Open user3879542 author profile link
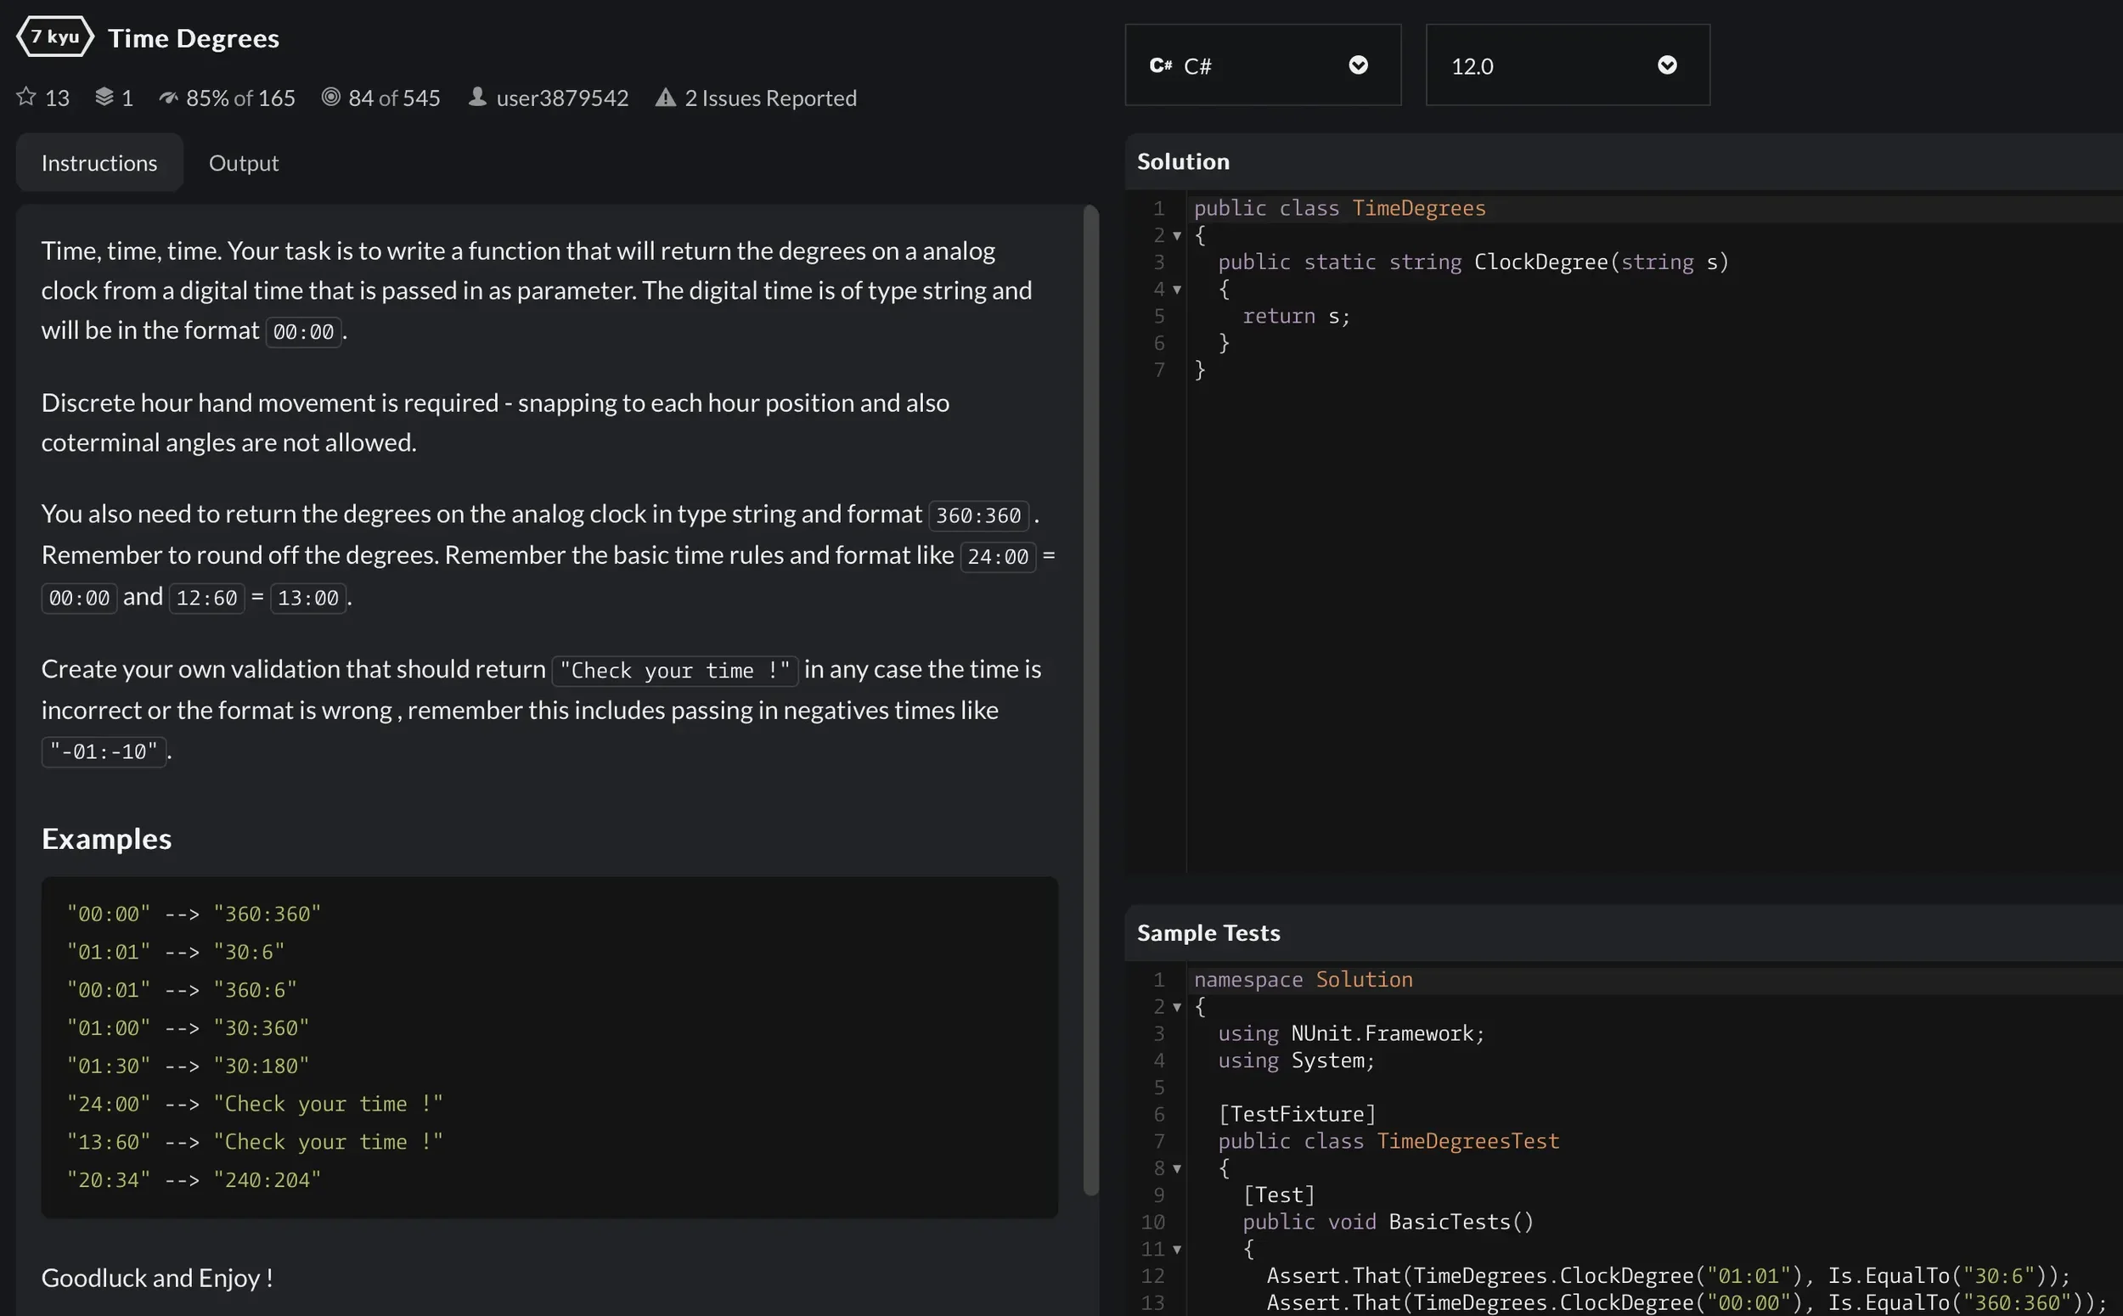This screenshot has width=2123, height=1316. tap(562, 98)
